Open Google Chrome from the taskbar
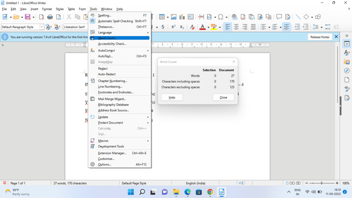The image size is (352, 198). (x=210, y=192)
